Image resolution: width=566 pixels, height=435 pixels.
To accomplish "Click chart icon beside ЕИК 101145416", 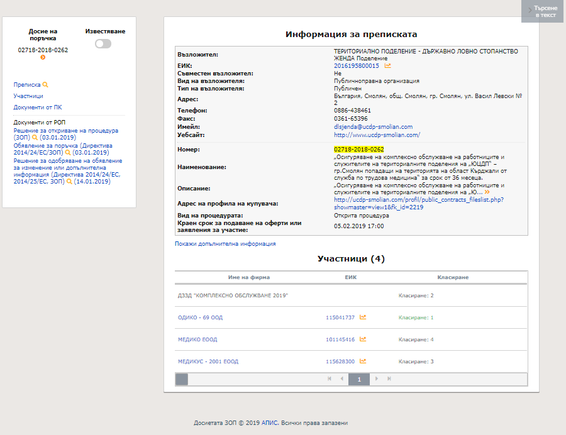I will pos(363,339).
